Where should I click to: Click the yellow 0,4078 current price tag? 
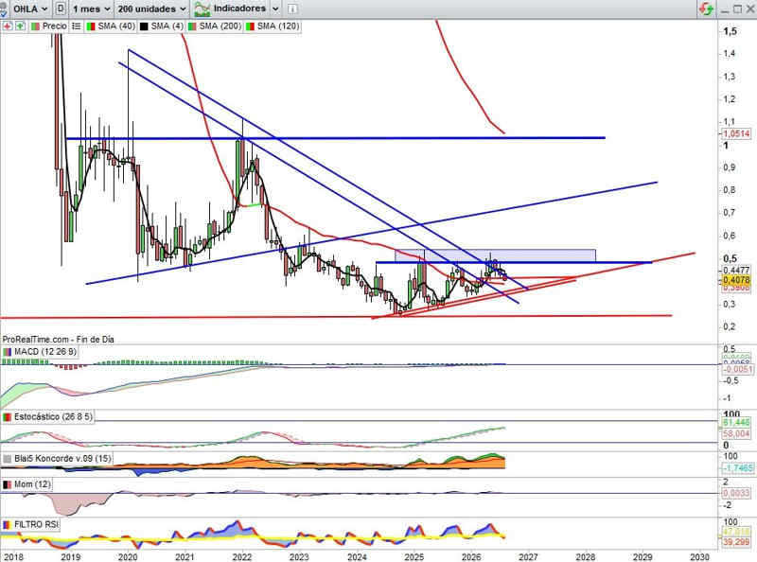[736, 280]
